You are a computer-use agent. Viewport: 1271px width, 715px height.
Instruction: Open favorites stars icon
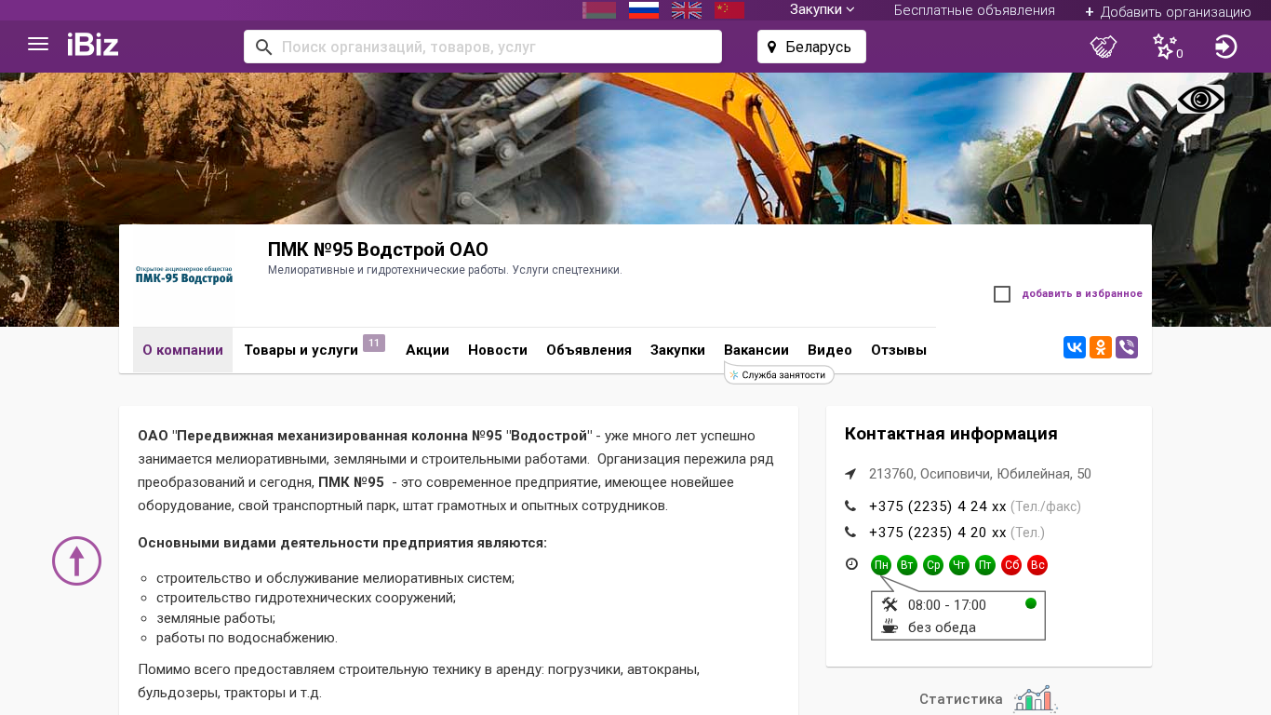[1165, 47]
